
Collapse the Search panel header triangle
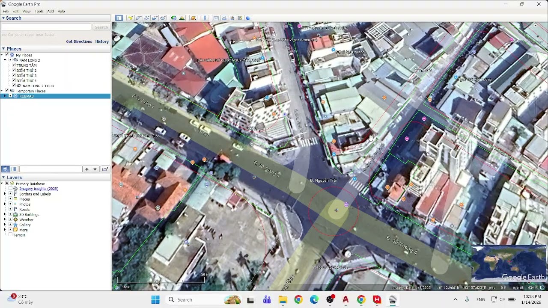point(3,18)
